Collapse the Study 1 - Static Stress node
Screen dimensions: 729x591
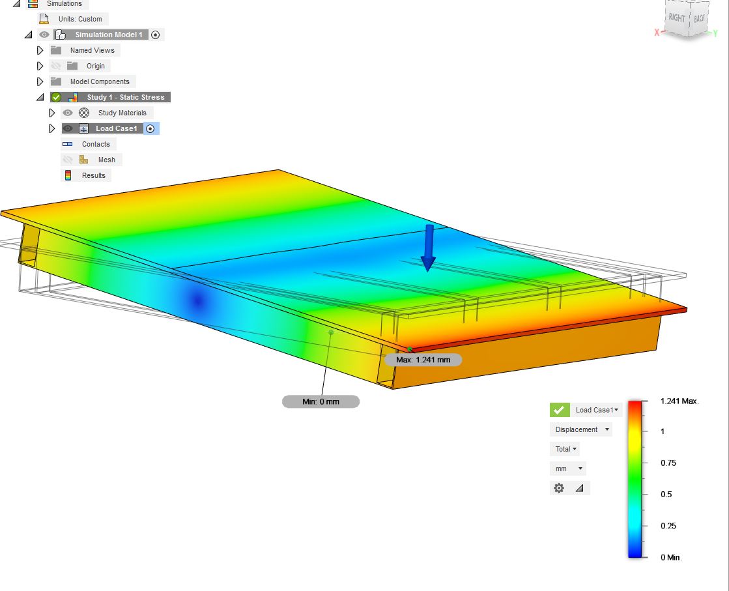tap(40, 97)
